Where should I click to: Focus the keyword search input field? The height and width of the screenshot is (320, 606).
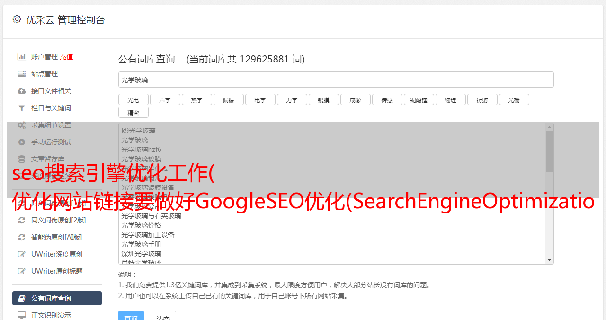[336, 80]
